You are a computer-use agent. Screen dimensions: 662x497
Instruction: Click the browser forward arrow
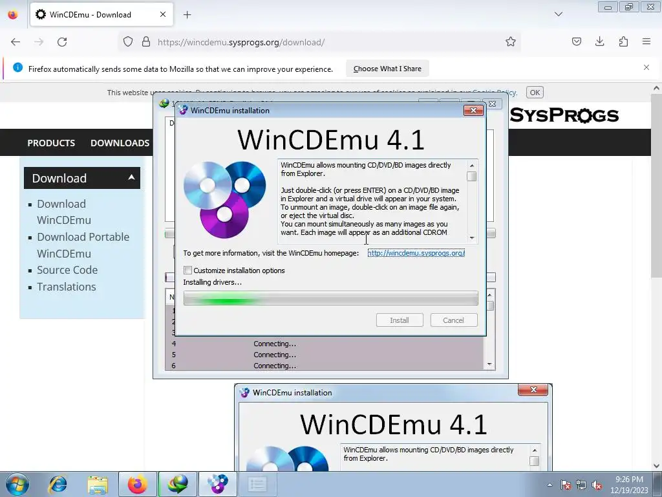(x=39, y=42)
